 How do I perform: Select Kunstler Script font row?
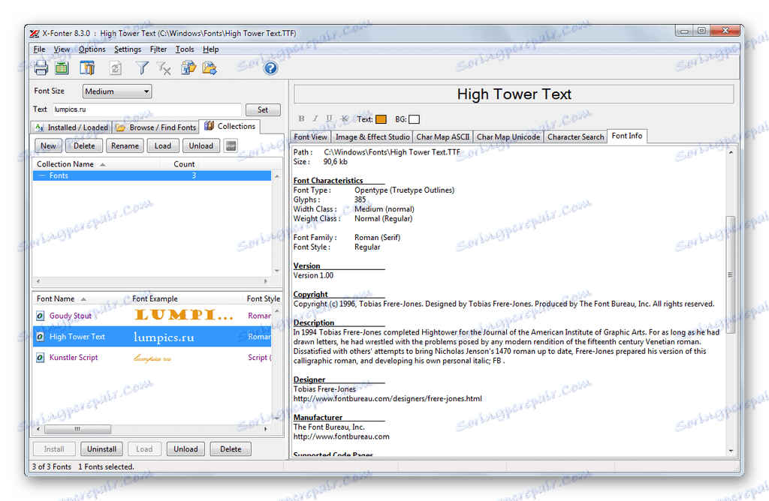[x=152, y=358]
